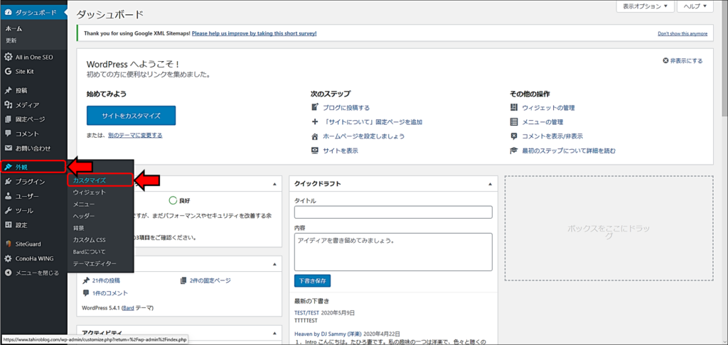This screenshot has width=728, height=345.
Task: Click the menu list icon beside メニューの管理
Action: (513, 122)
